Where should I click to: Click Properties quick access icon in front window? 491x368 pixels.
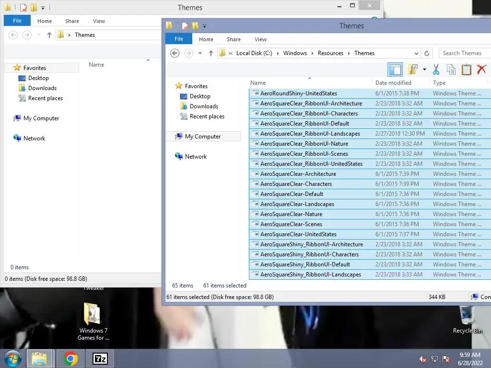pyautogui.click(x=185, y=26)
